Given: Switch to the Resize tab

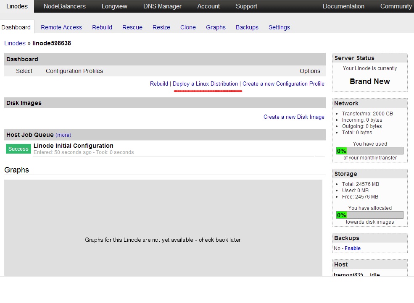Looking at the screenshot, I should point(161,27).
